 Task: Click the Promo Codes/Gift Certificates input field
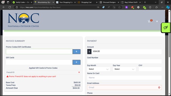[39, 51]
